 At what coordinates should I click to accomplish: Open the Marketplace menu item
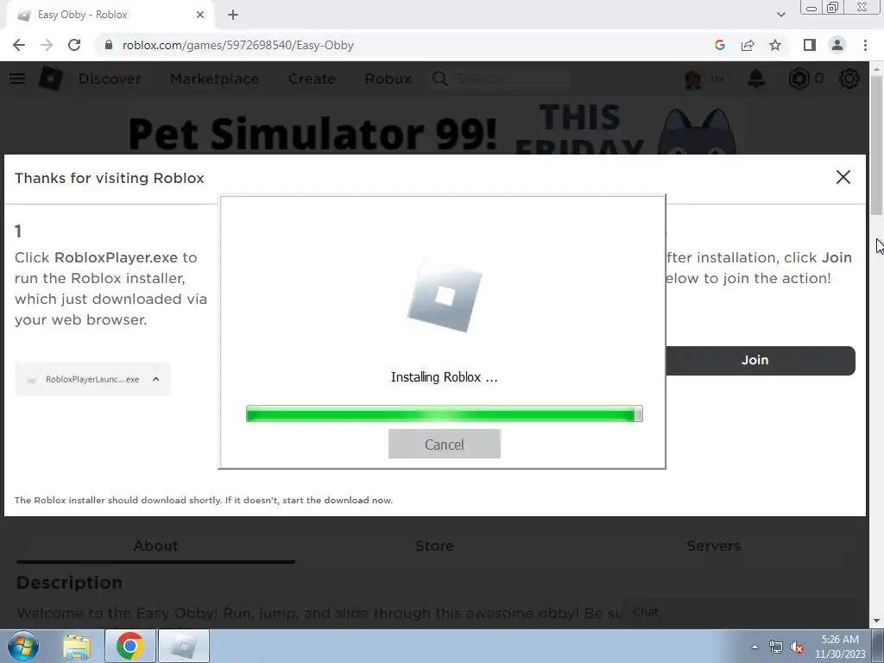(x=214, y=79)
